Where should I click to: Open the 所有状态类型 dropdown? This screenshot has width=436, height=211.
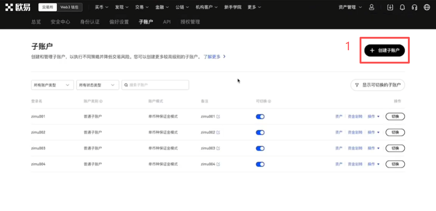(x=98, y=85)
